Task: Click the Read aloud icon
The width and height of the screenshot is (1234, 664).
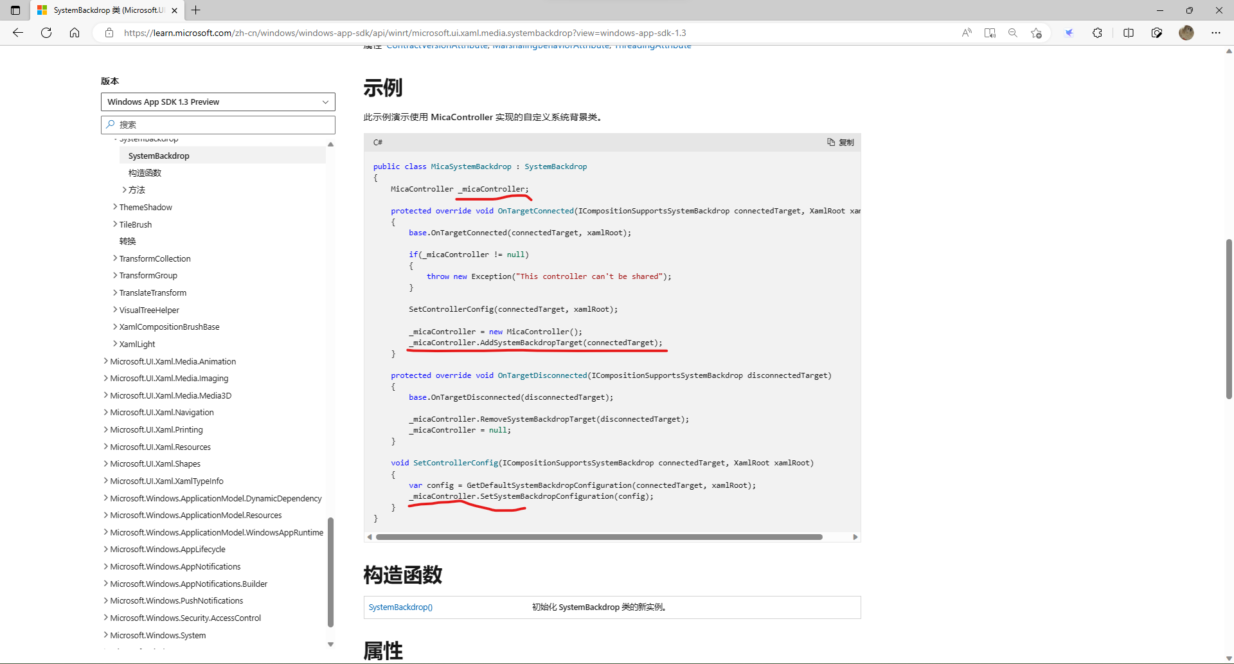Action: [967, 33]
